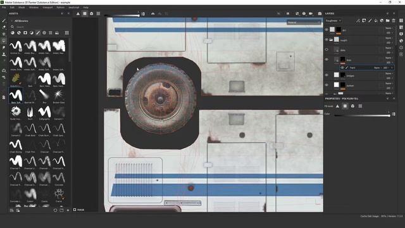Open blending mode dropdown of bottom layer

[x=389, y=84]
